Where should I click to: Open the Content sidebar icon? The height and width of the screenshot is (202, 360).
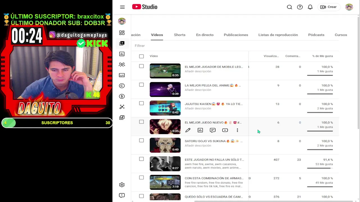click(122, 43)
